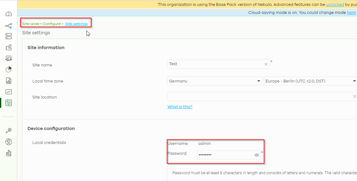357x181 pixels.
Task: Click the pie chart icon in sidebar
Action: tap(9, 69)
